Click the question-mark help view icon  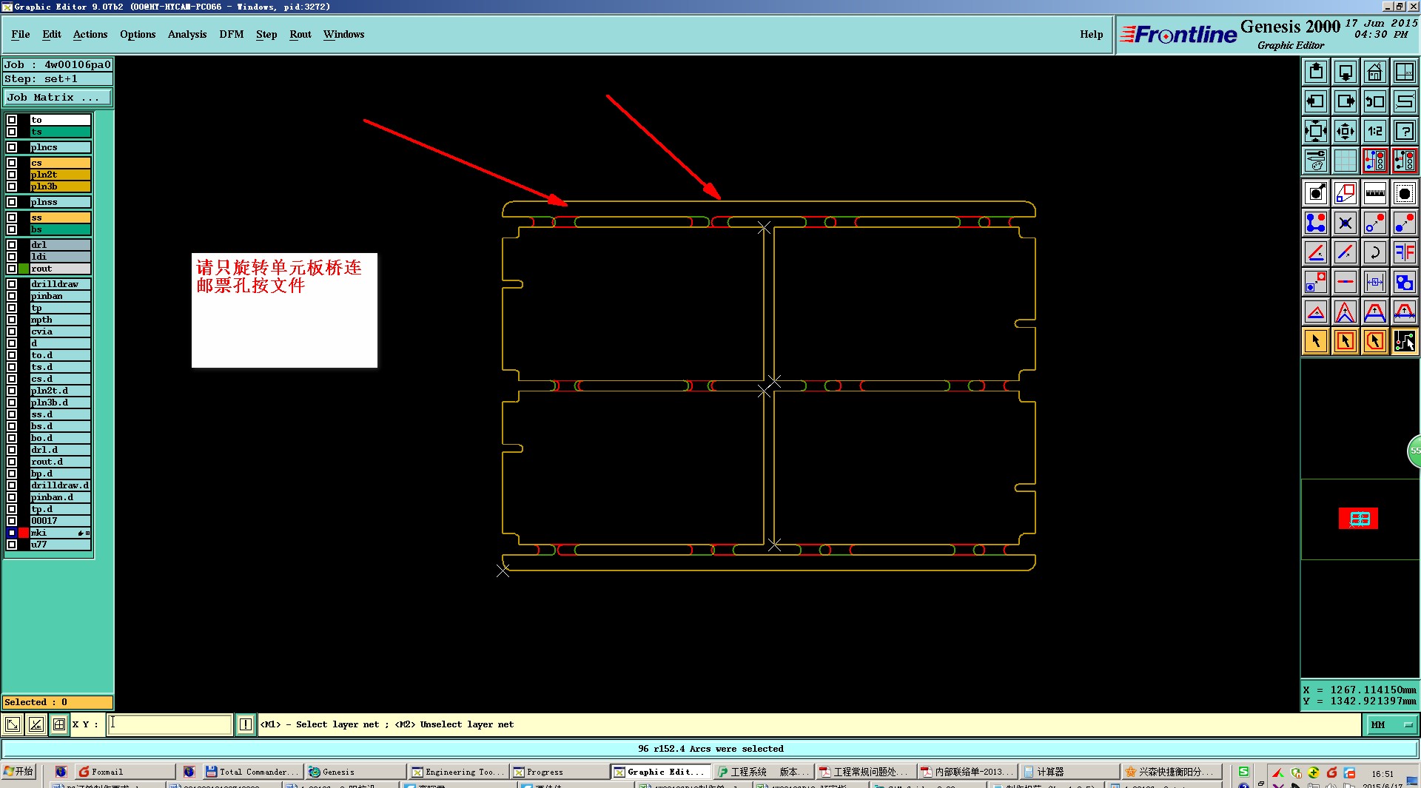click(1405, 131)
